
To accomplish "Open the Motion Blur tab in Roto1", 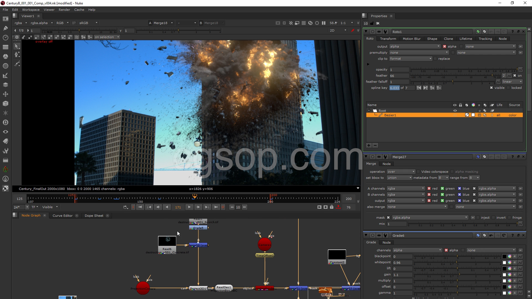I will [x=411, y=39].
